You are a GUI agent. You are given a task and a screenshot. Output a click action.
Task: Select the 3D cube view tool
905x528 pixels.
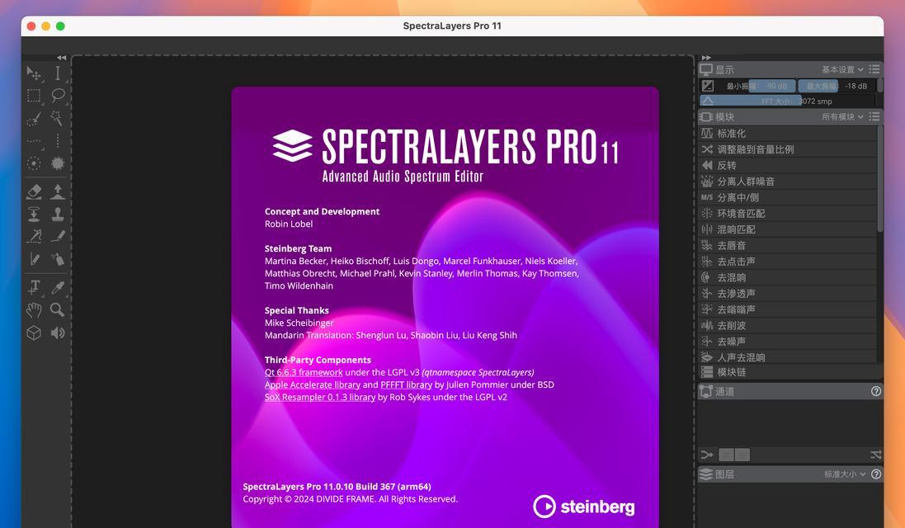click(x=34, y=333)
